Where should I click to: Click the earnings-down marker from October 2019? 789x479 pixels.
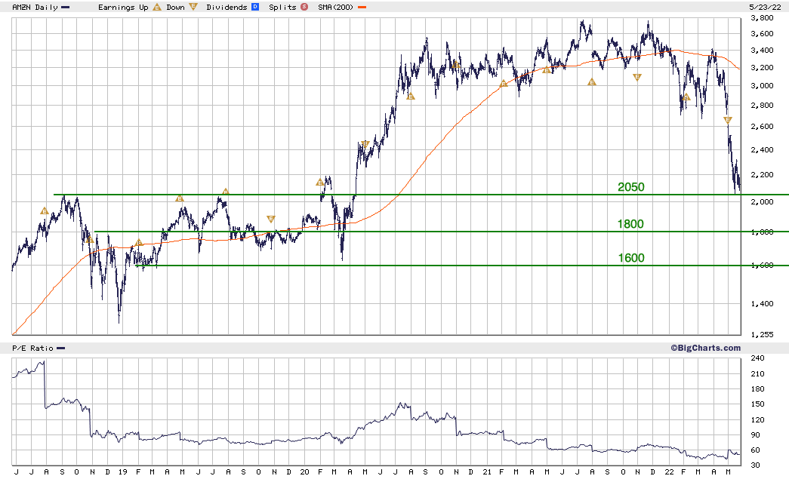pyautogui.click(x=271, y=219)
